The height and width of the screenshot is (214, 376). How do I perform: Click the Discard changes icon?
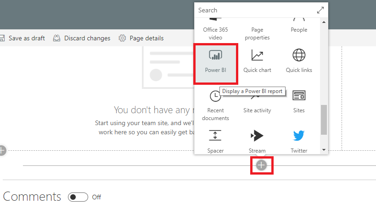tap(56, 38)
